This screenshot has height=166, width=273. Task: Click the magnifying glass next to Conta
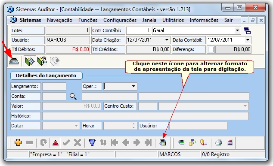coord(73,96)
